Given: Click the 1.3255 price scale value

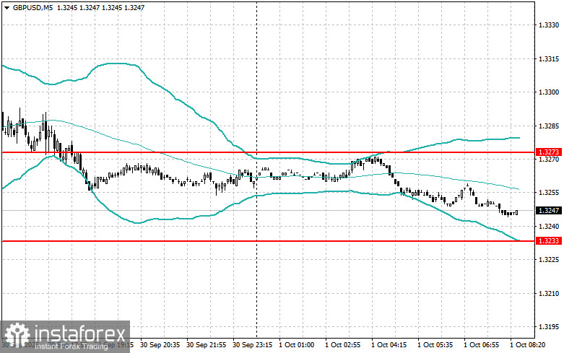Looking at the screenshot, I should 549,193.
